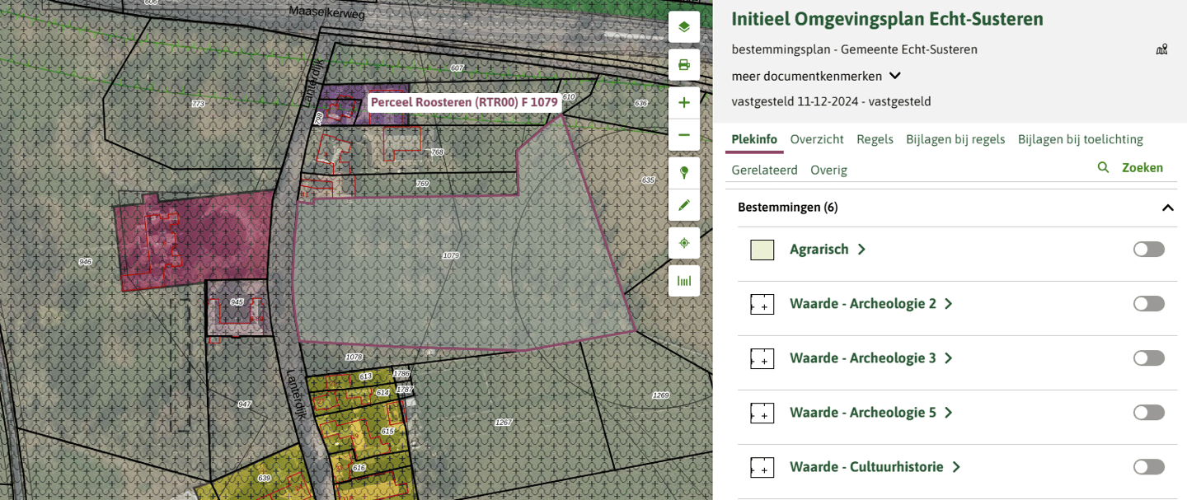Click the Waarde - Cultuurhistorie legend symbol
The width and height of the screenshot is (1187, 500).
tap(762, 467)
